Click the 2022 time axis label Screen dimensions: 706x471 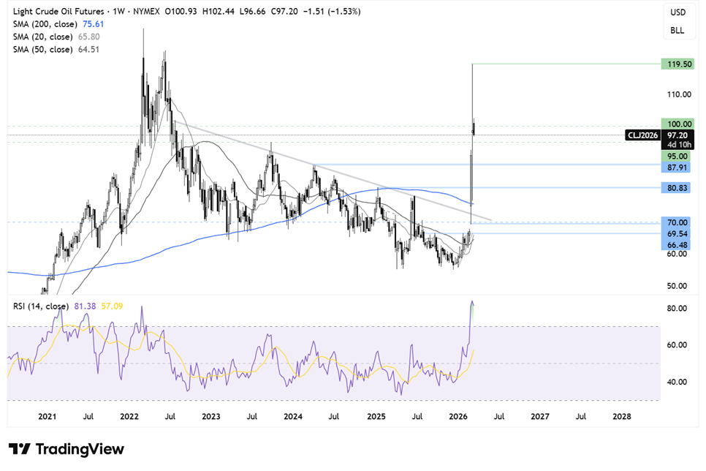coord(129,416)
